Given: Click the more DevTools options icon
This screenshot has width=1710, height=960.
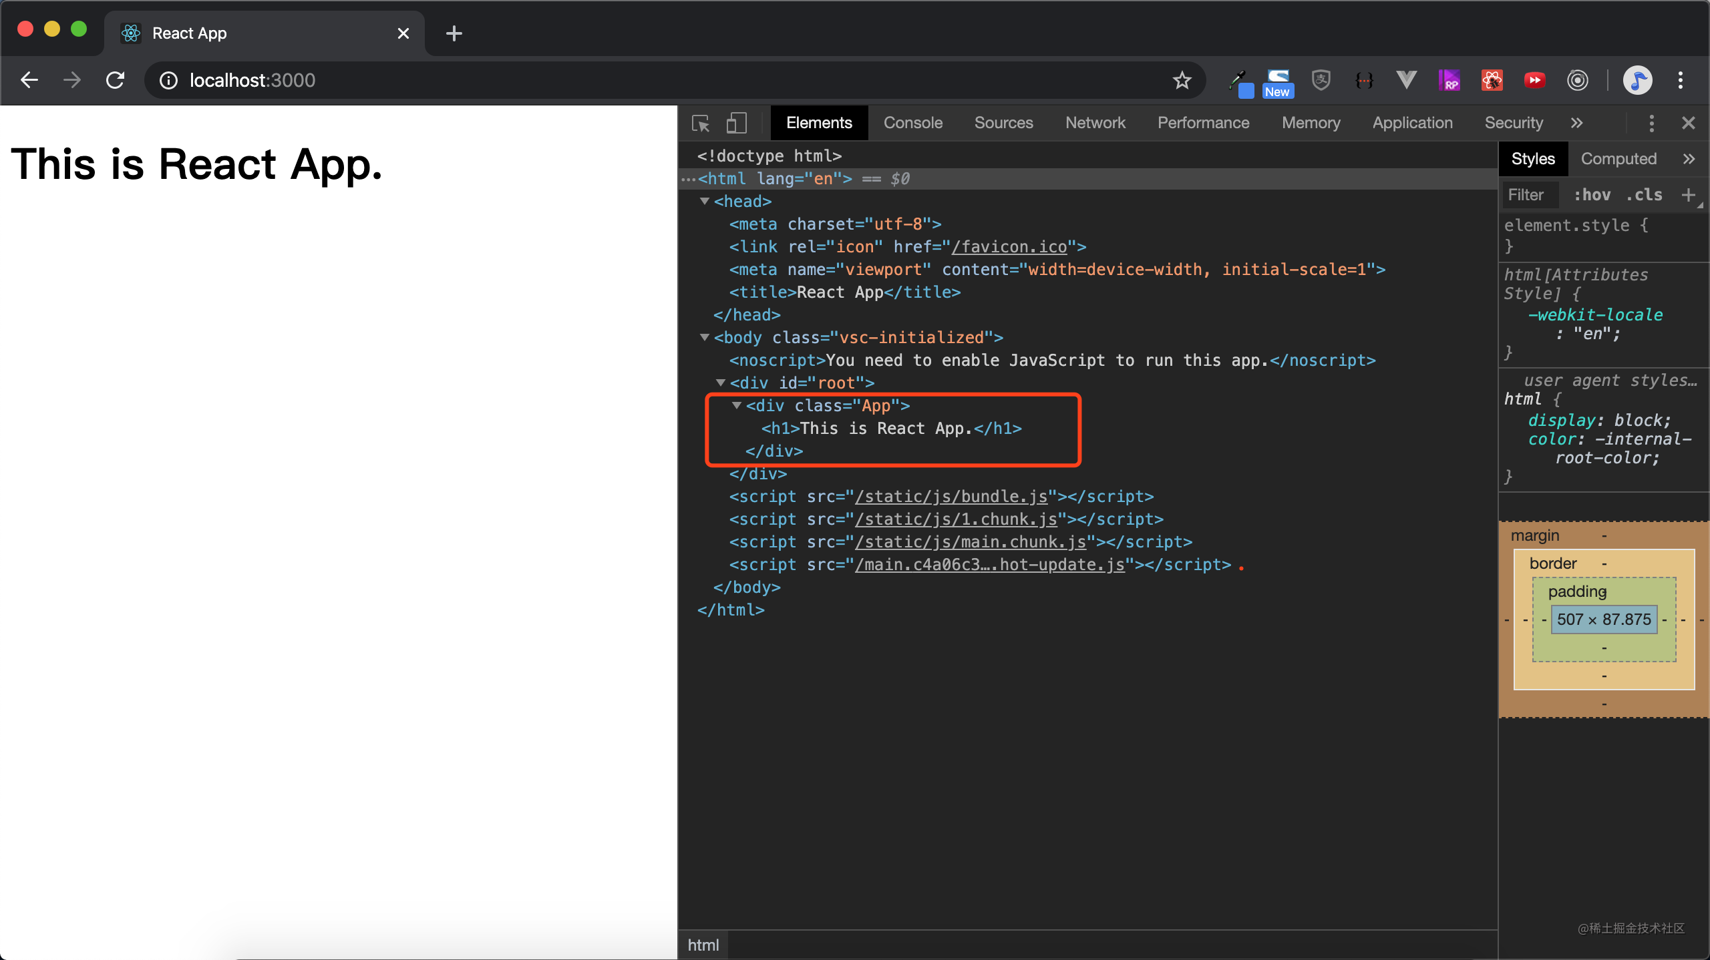Looking at the screenshot, I should click(x=1651, y=124).
